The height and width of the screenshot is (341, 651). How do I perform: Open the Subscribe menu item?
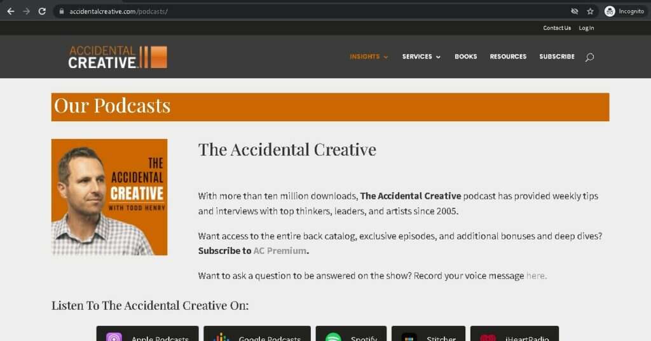point(557,57)
